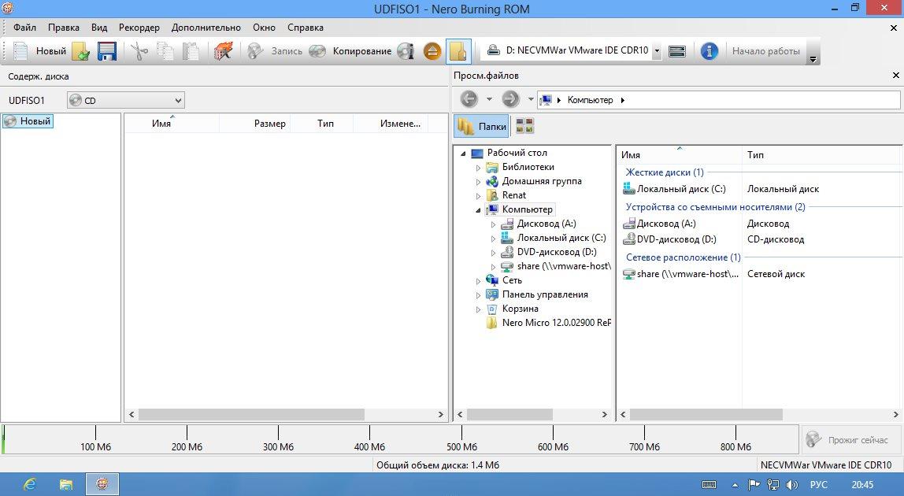904x496 pixels.
Task: Save the compilation using the floppy disk icon
Action: (x=106, y=50)
